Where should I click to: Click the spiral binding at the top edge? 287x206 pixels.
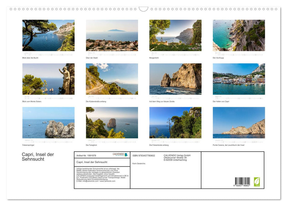(143, 9)
